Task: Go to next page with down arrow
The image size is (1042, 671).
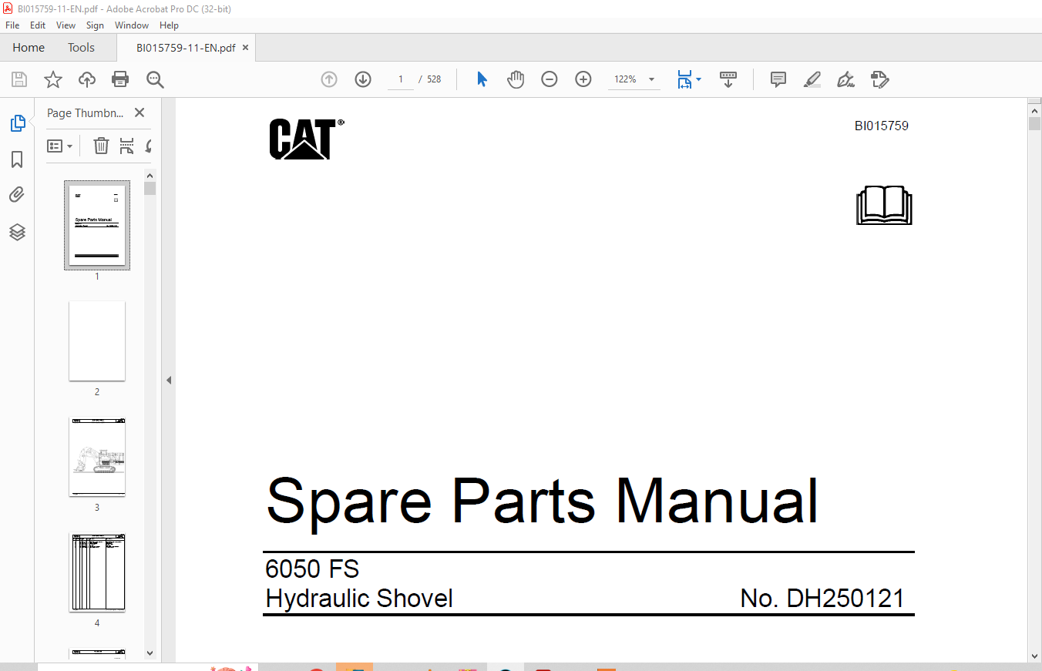Action: 363,79
